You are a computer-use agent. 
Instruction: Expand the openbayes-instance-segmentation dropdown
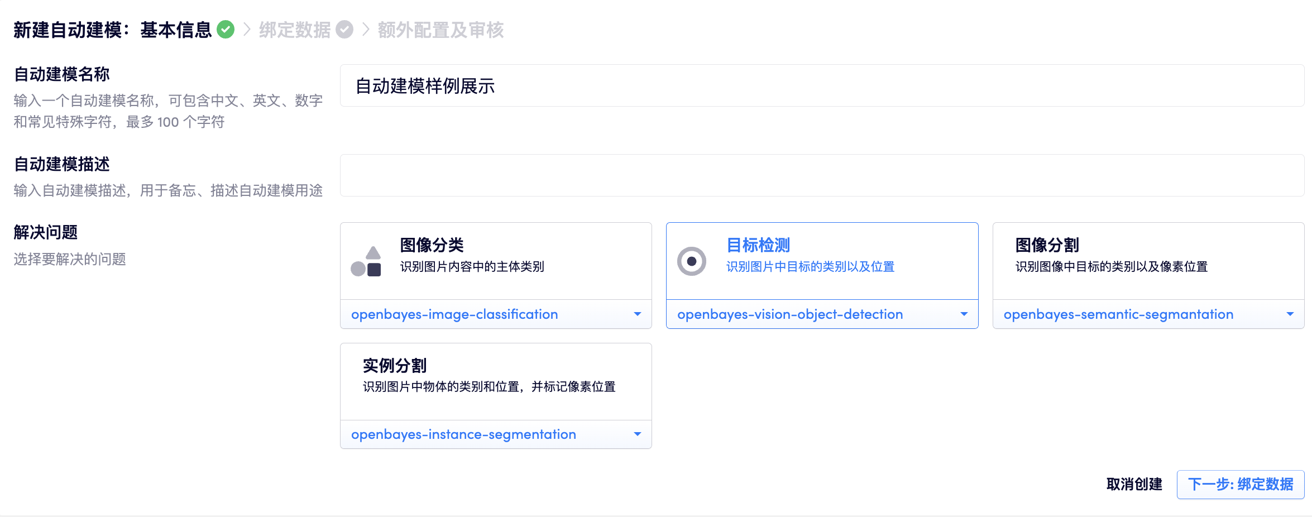pos(495,434)
